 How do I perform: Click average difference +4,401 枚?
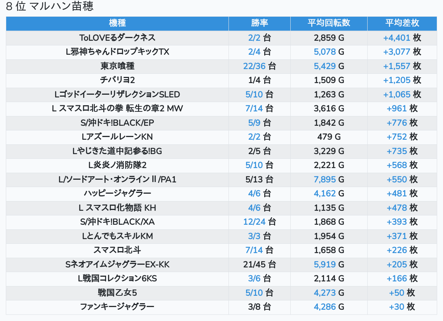[x=402, y=38]
